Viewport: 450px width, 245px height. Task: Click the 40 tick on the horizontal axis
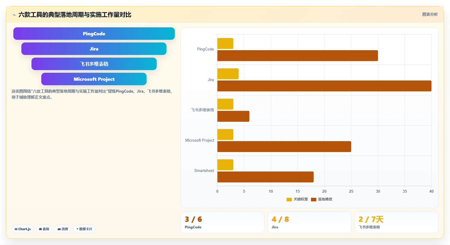click(x=431, y=191)
